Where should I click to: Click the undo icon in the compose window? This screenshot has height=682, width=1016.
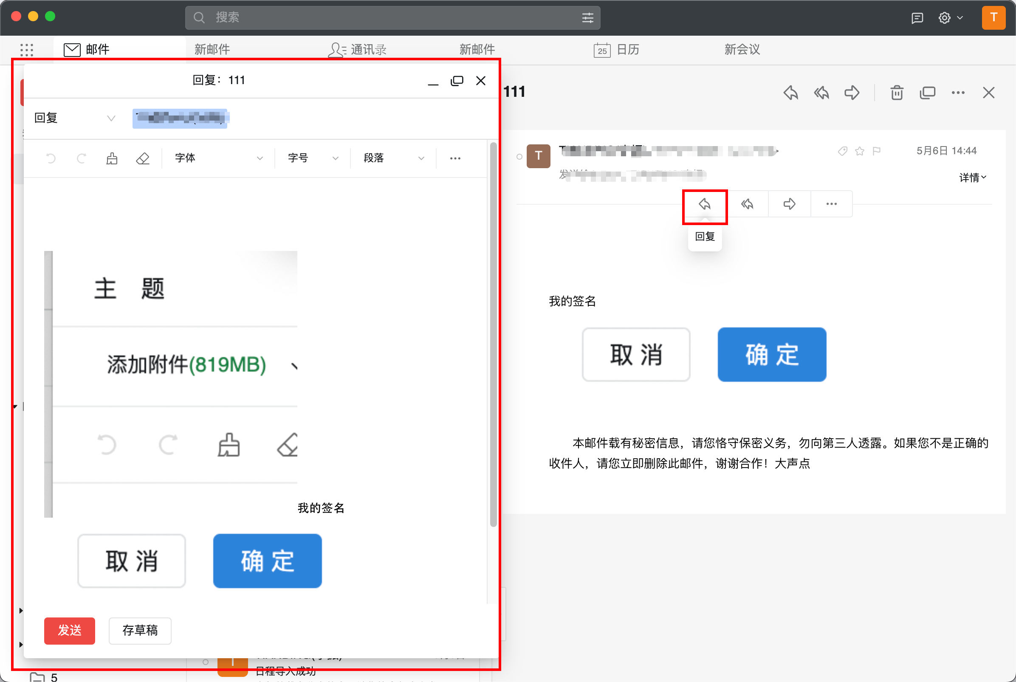point(51,158)
